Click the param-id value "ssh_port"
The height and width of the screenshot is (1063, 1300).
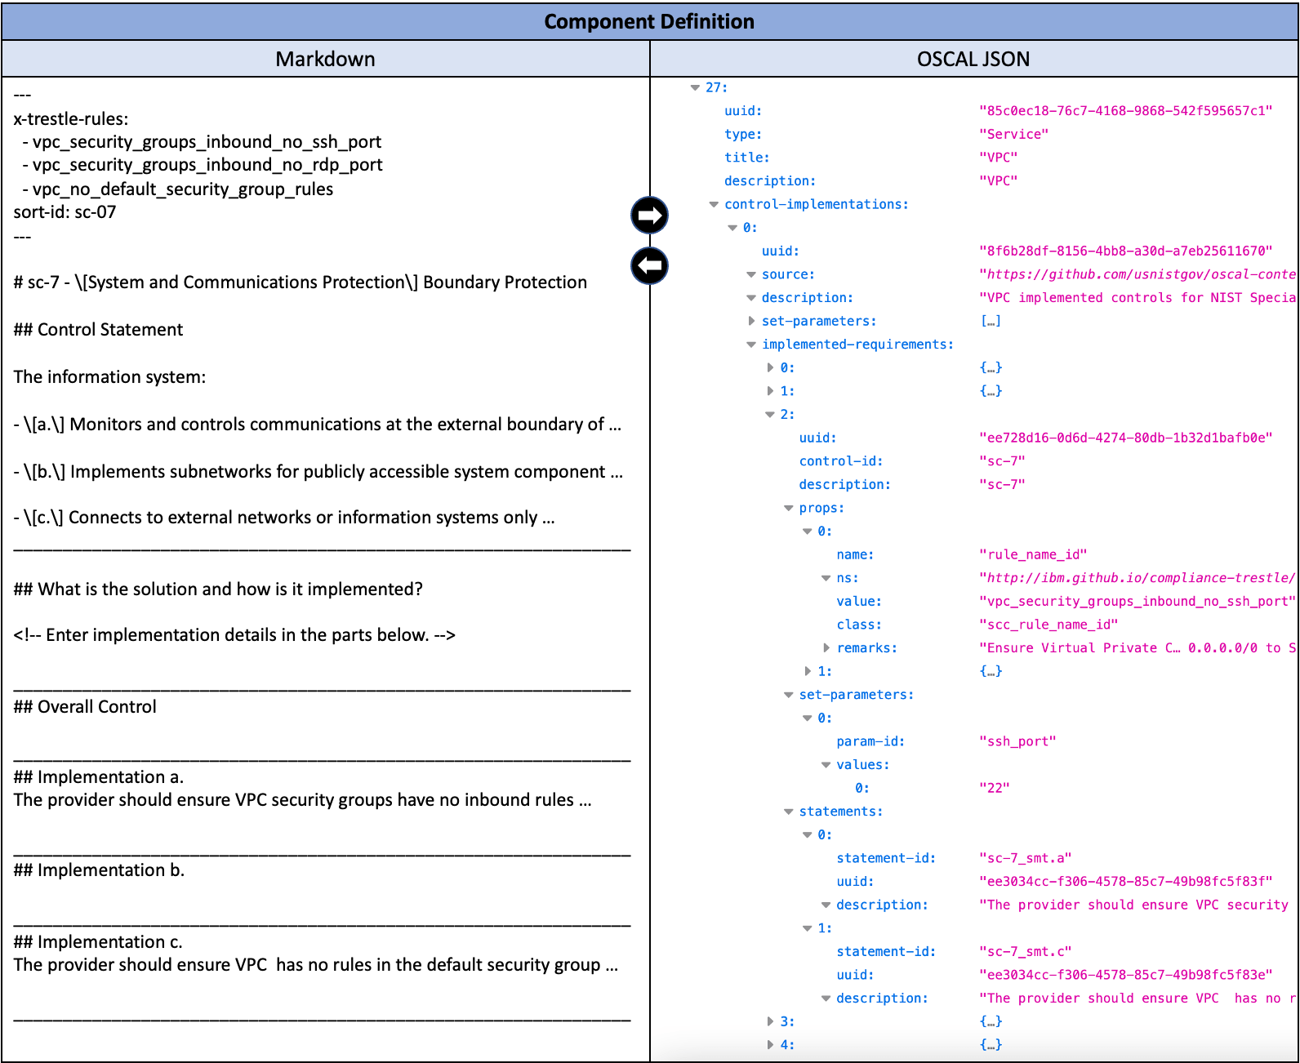coord(1017,741)
